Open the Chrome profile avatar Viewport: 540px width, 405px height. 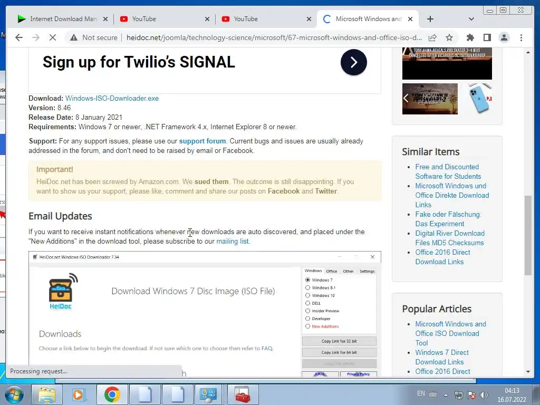(x=504, y=37)
